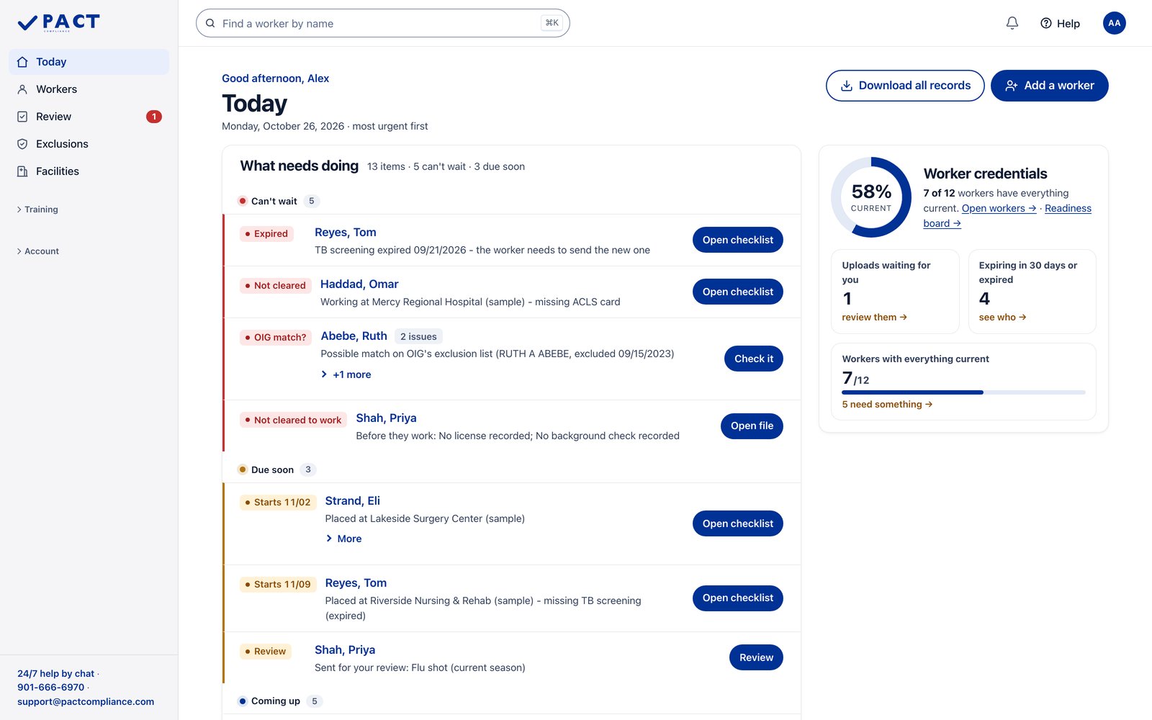Click the Today home icon
Viewport: 1152px width, 720px height.
click(x=22, y=62)
